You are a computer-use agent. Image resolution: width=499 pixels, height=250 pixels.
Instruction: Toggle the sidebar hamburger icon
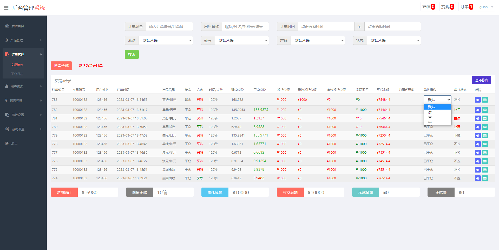coord(6,8)
